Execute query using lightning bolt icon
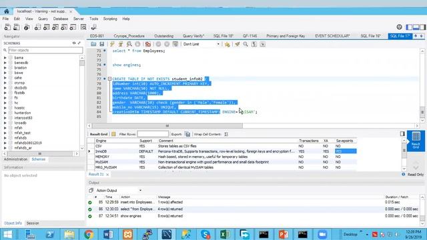 pos(112,44)
